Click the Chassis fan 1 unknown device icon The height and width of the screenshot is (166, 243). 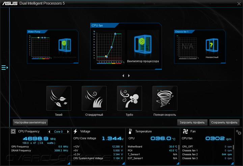pos(212,45)
